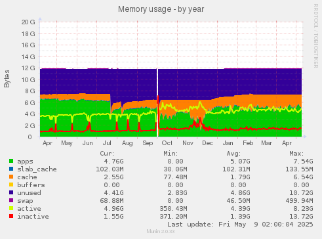This screenshot has width=322, height=239.
Task: Click the dark blue unused legend swatch
Action: (11, 192)
